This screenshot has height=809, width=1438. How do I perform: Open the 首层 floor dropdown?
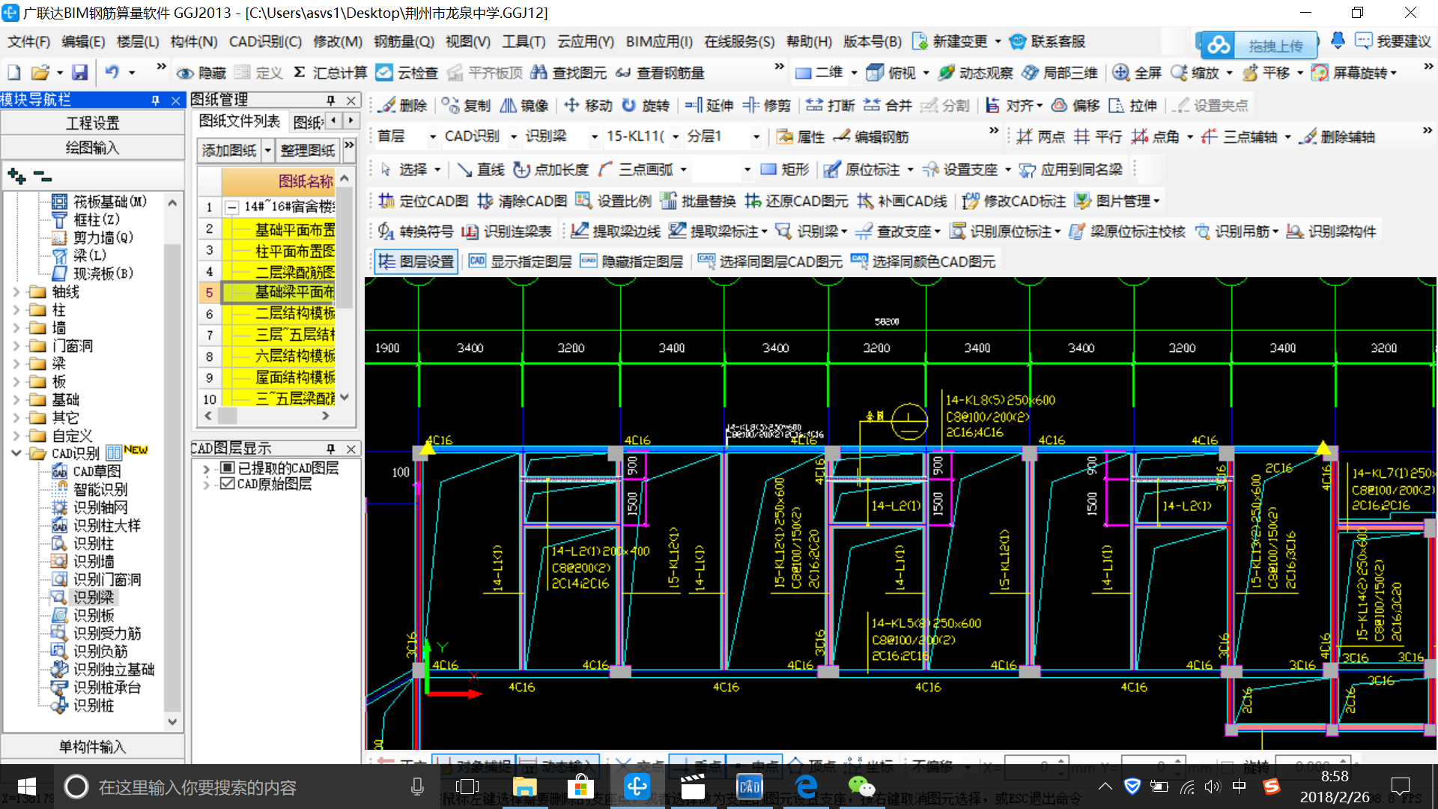pyautogui.click(x=433, y=137)
